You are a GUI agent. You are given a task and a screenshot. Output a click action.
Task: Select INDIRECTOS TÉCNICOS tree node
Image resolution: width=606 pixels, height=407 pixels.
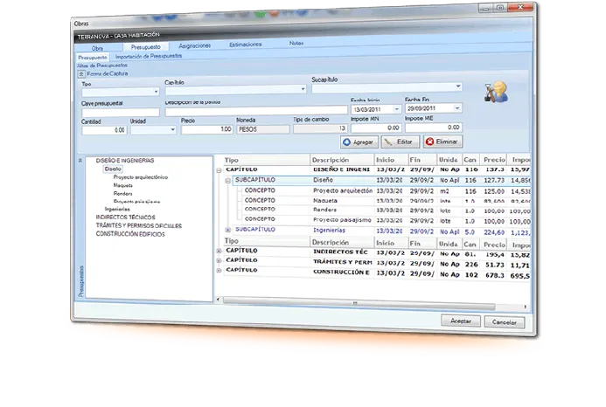pyautogui.click(x=125, y=217)
